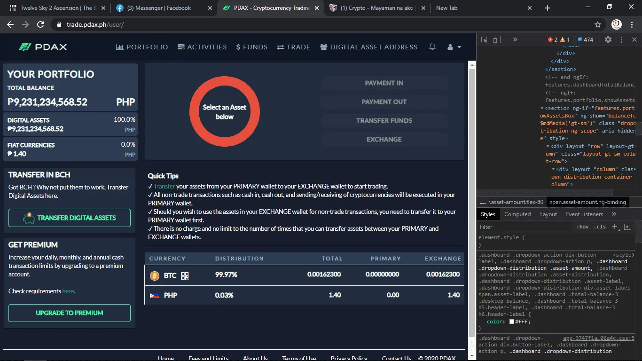The width and height of the screenshot is (642, 361).
Task: Bookmark this page with the star icon
Action: click(x=598, y=24)
